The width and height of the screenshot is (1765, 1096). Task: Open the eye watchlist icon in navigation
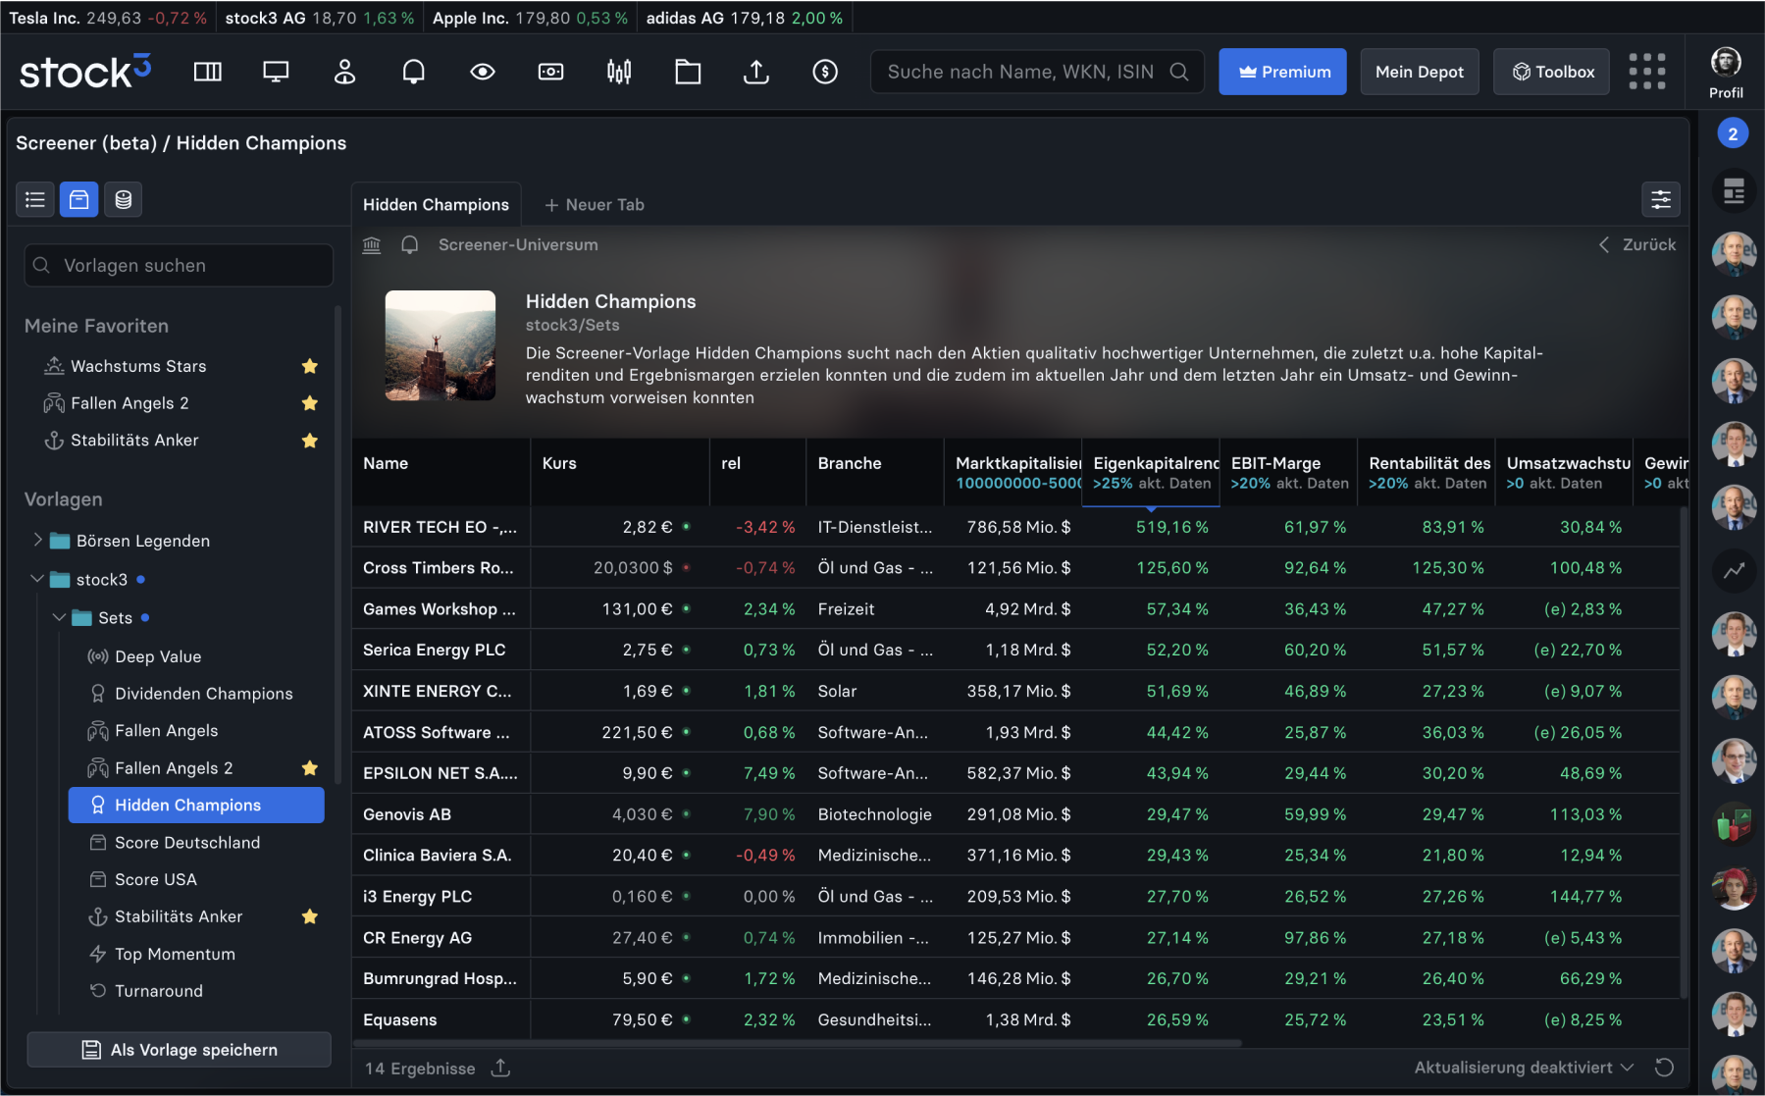pos(482,72)
